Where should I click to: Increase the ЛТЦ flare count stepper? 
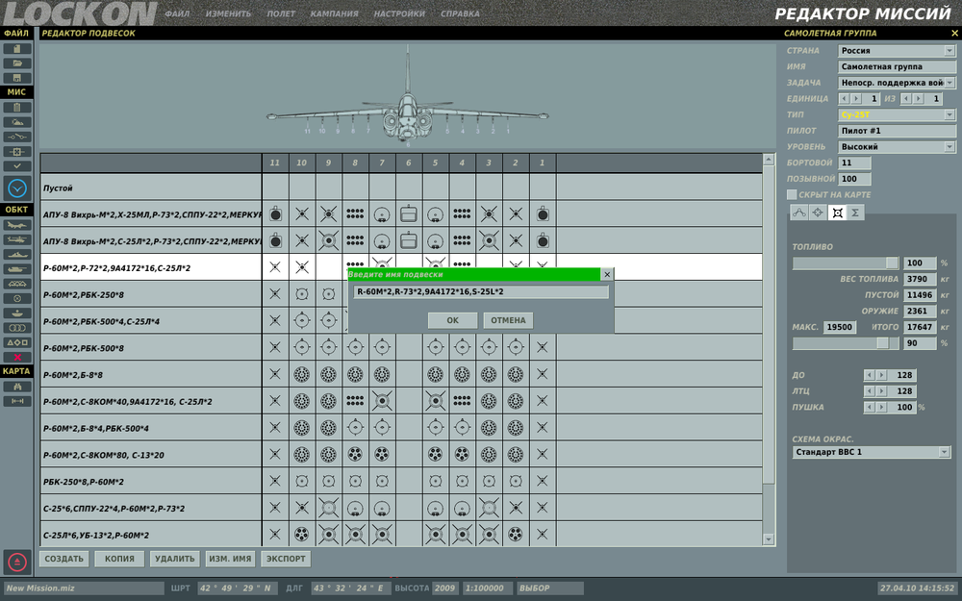click(881, 391)
